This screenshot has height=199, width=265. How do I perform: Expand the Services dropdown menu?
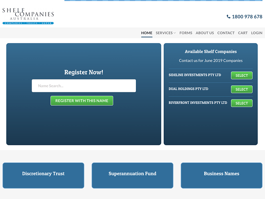pos(164,33)
